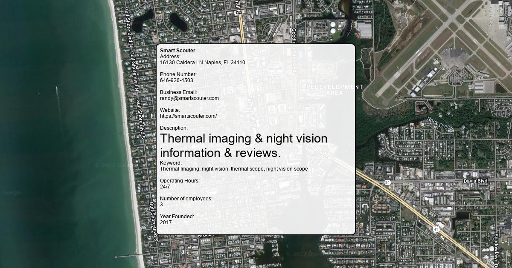Screen dimensions: 512x268
Task: Click the route 84 highway shield
Action: coord(387,182)
